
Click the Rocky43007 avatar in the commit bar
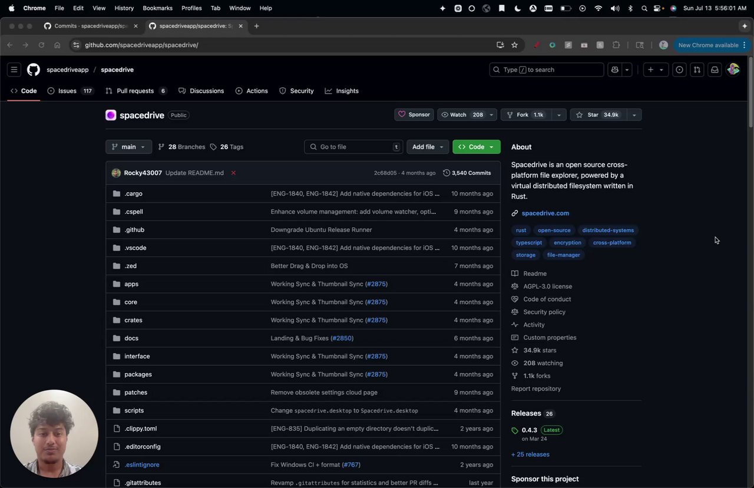116,173
